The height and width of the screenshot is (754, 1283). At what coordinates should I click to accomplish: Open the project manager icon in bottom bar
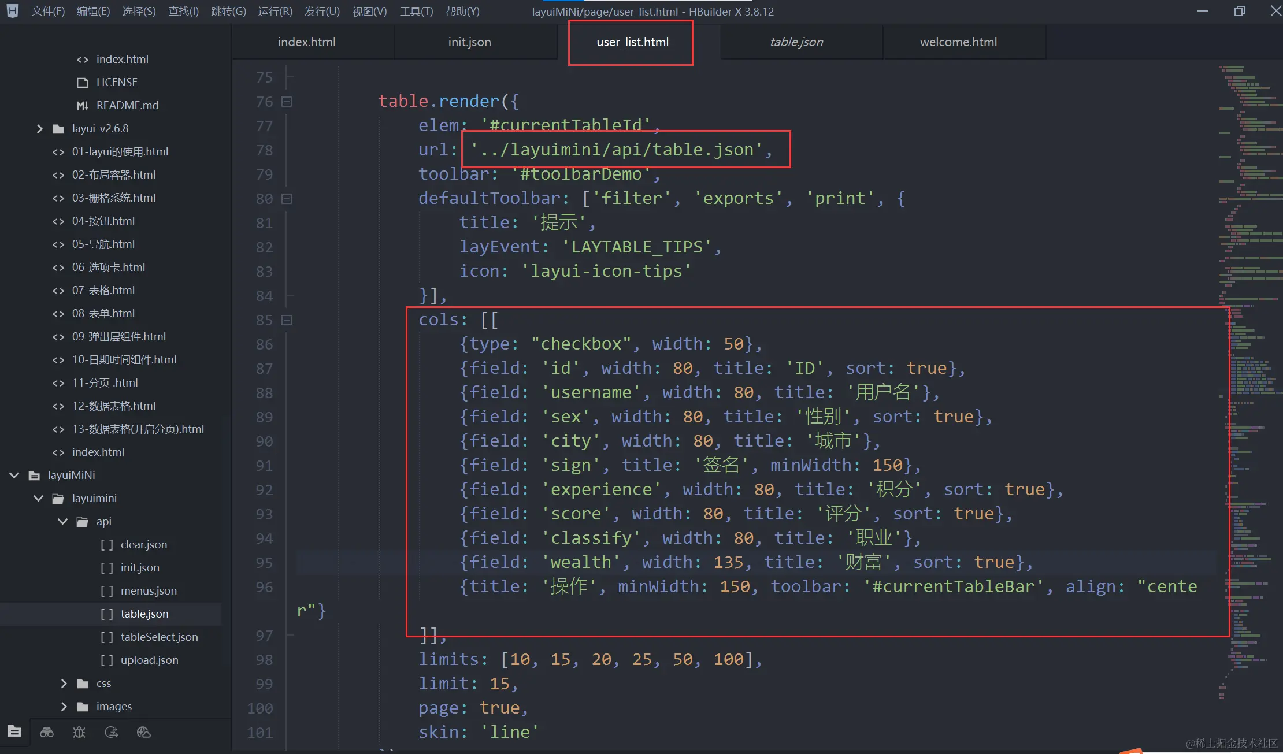[x=14, y=731]
